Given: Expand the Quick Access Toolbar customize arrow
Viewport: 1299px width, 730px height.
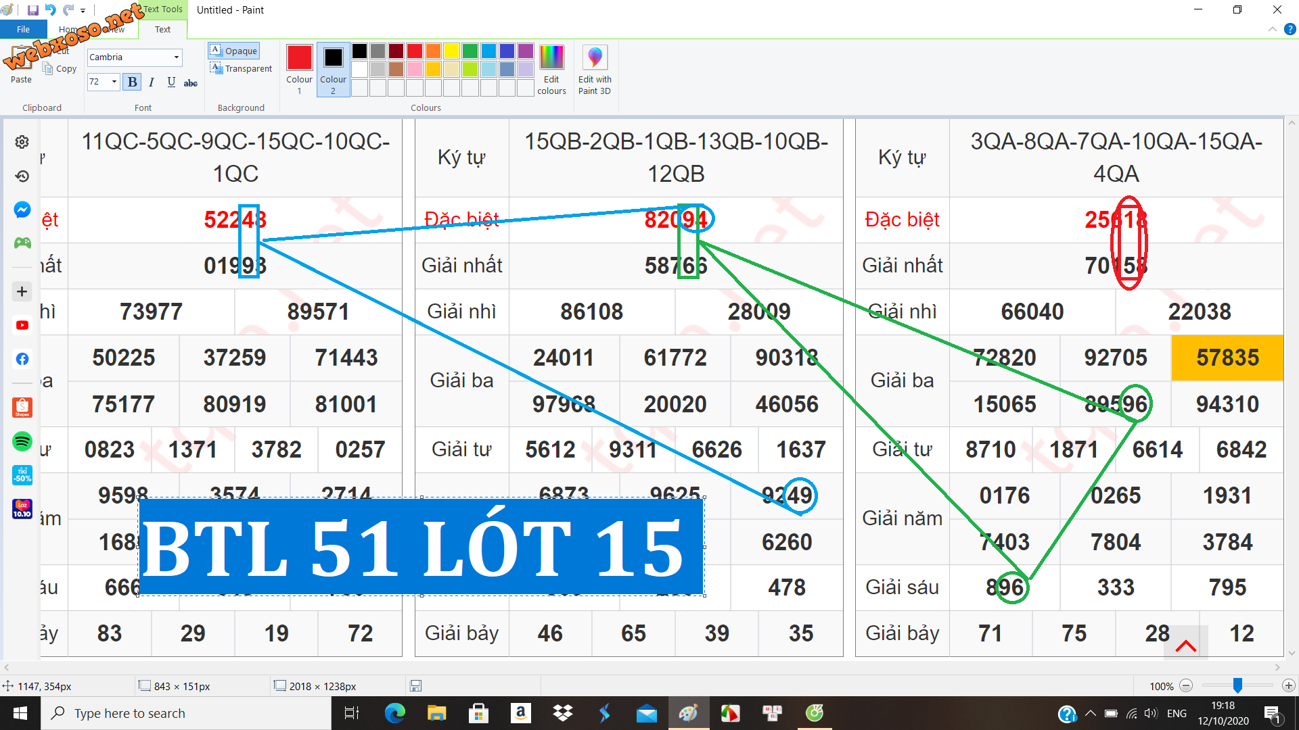Looking at the screenshot, I should [x=83, y=10].
